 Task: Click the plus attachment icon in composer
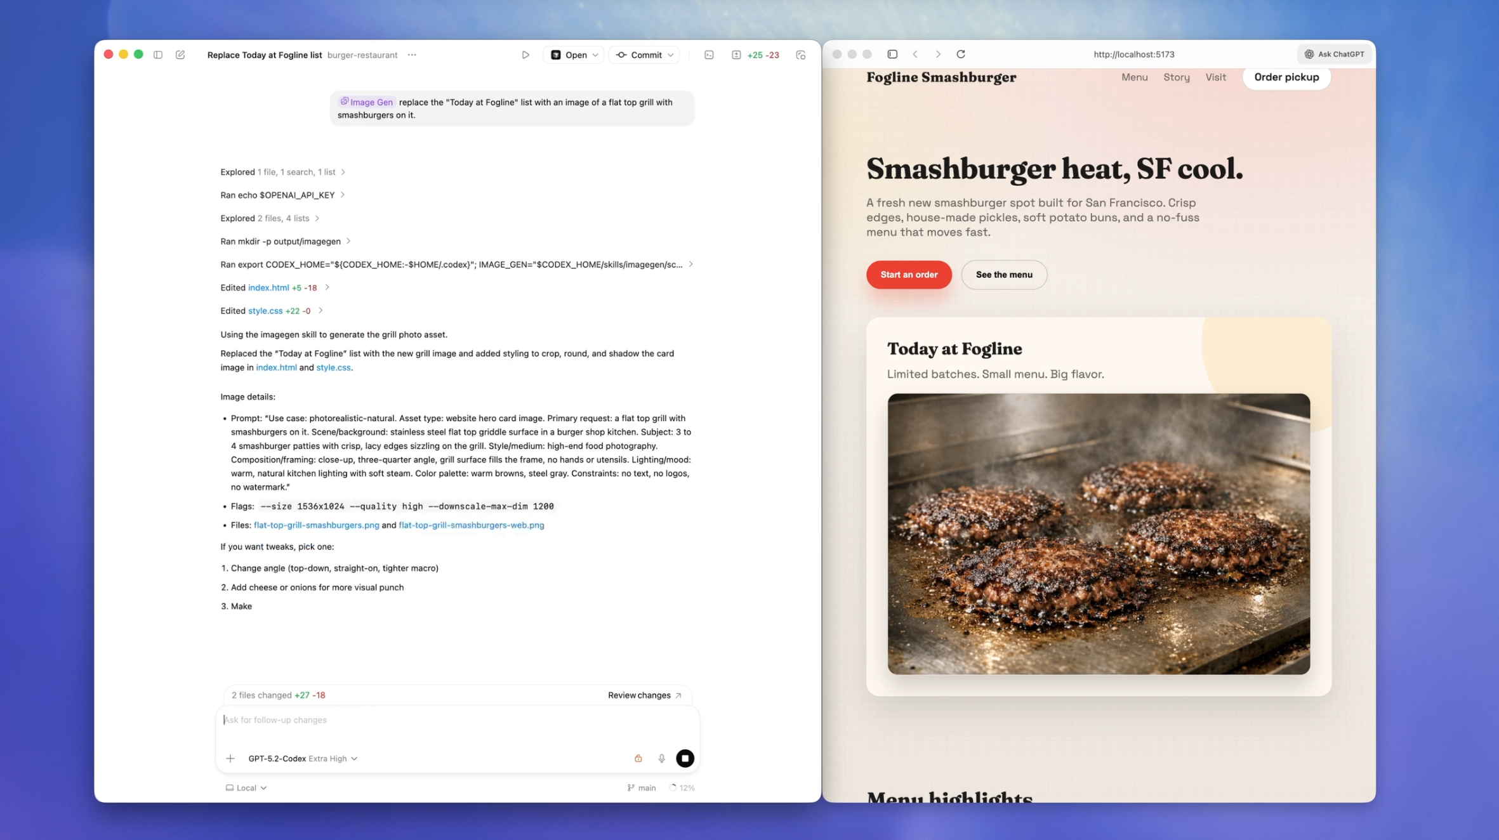tap(230, 758)
